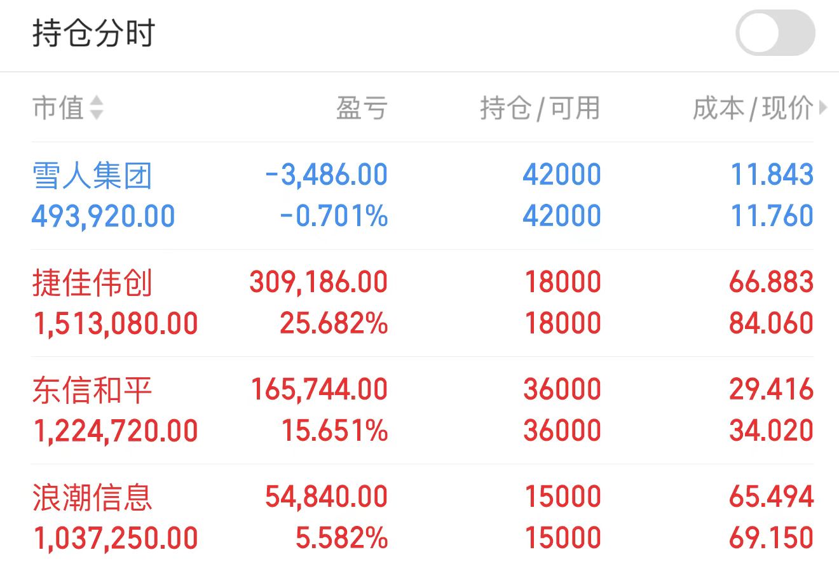Expand more columns arrow beside 成本/现价
Image resolution: width=839 pixels, height=564 pixels.
824,108
